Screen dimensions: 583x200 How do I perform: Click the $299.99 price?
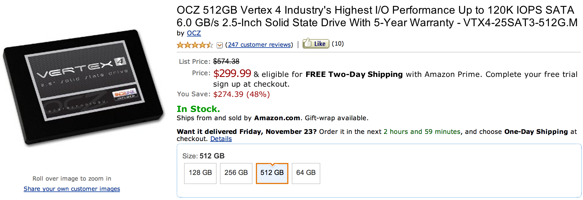[x=232, y=74]
